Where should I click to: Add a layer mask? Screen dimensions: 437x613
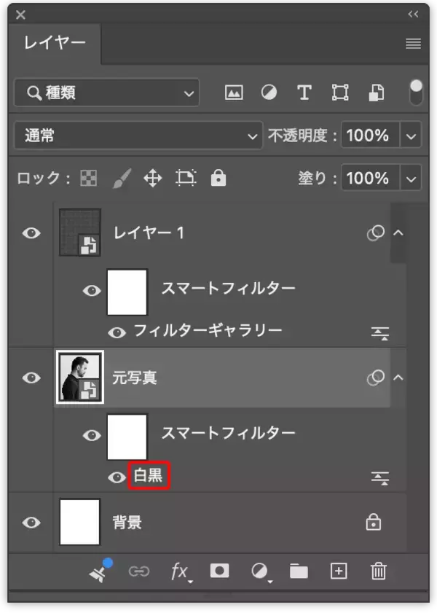[219, 571]
